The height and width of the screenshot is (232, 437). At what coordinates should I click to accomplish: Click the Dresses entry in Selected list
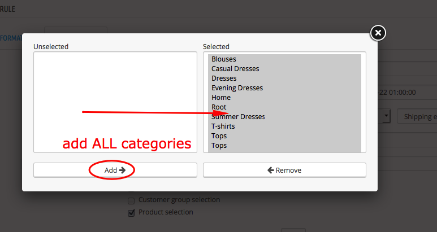(x=224, y=78)
